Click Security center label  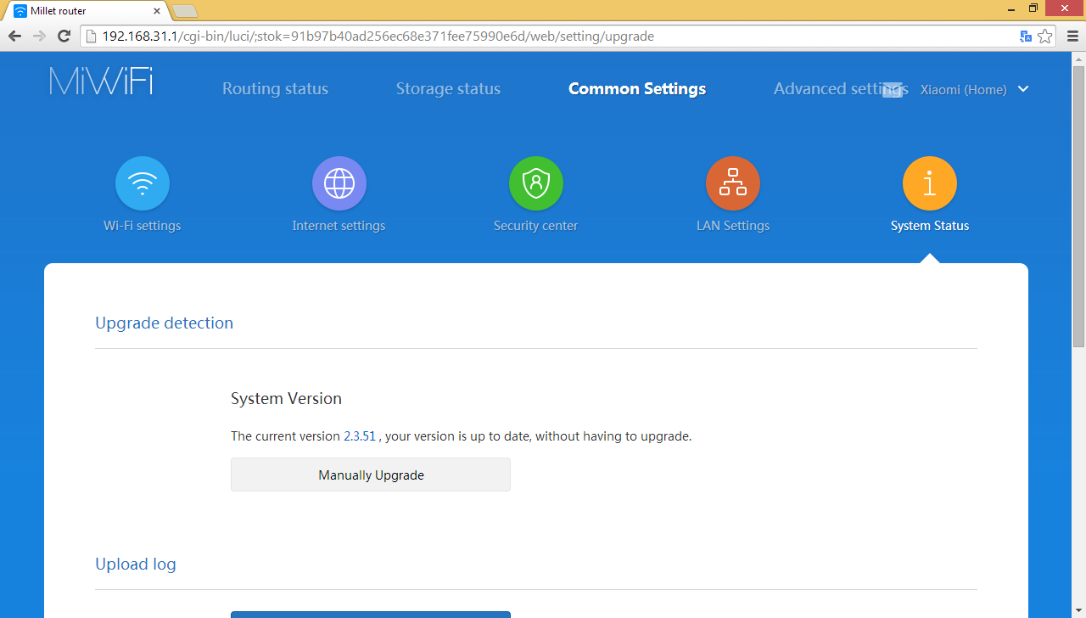[x=536, y=226]
